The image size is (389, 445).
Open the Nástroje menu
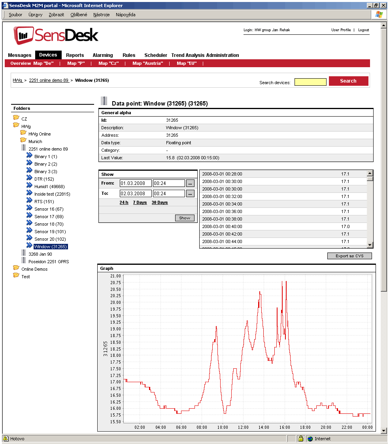pyautogui.click(x=101, y=15)
